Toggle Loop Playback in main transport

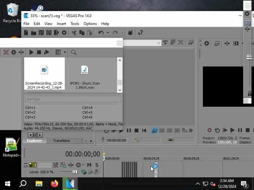(217, 130)
